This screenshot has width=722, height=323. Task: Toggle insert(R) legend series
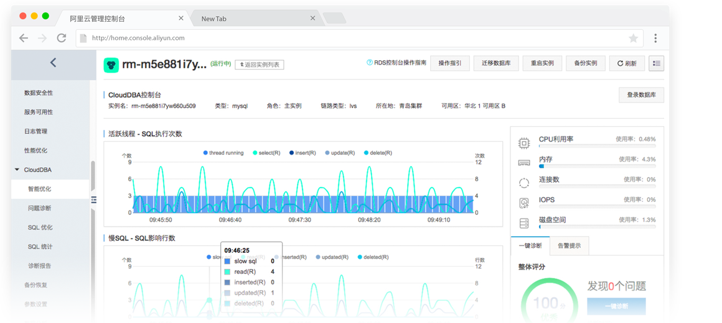[x=302, y=153]
